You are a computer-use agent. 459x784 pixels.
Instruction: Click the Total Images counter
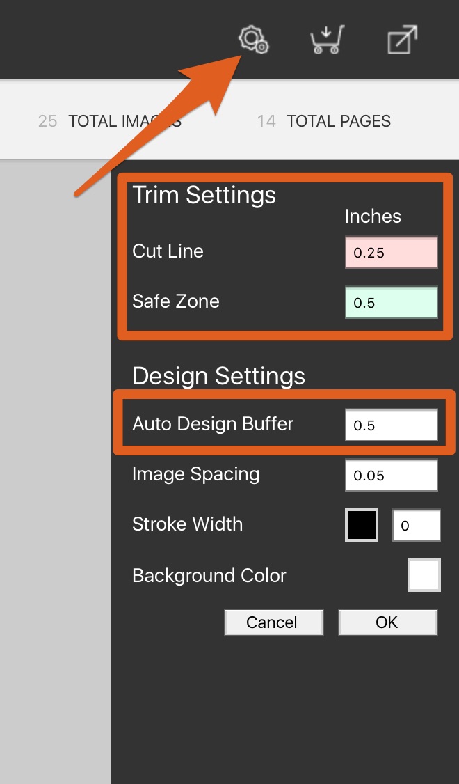110,121
